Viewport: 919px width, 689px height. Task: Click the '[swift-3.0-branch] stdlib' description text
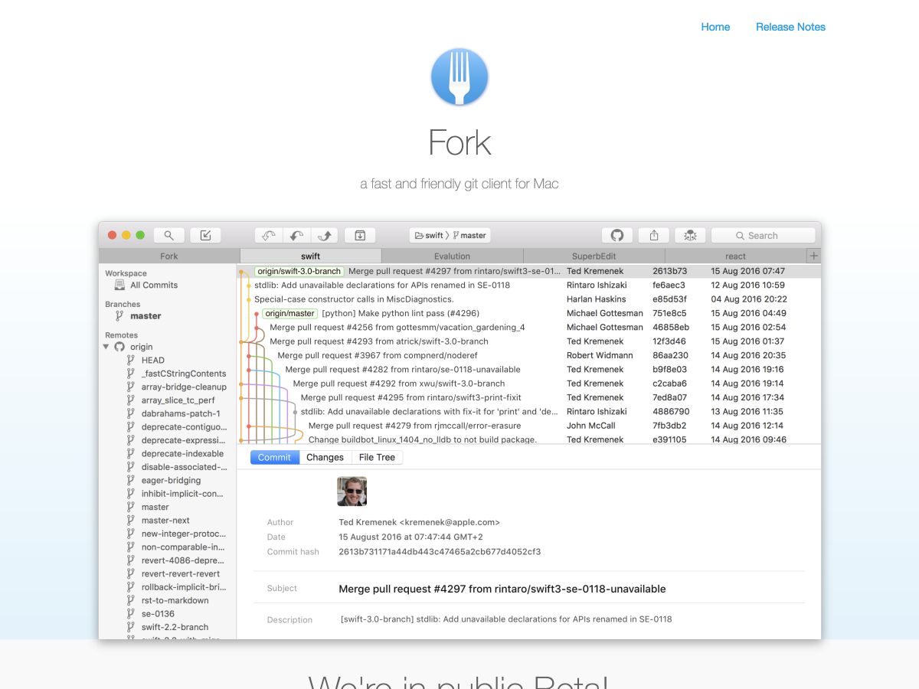(x=506, y=619)
